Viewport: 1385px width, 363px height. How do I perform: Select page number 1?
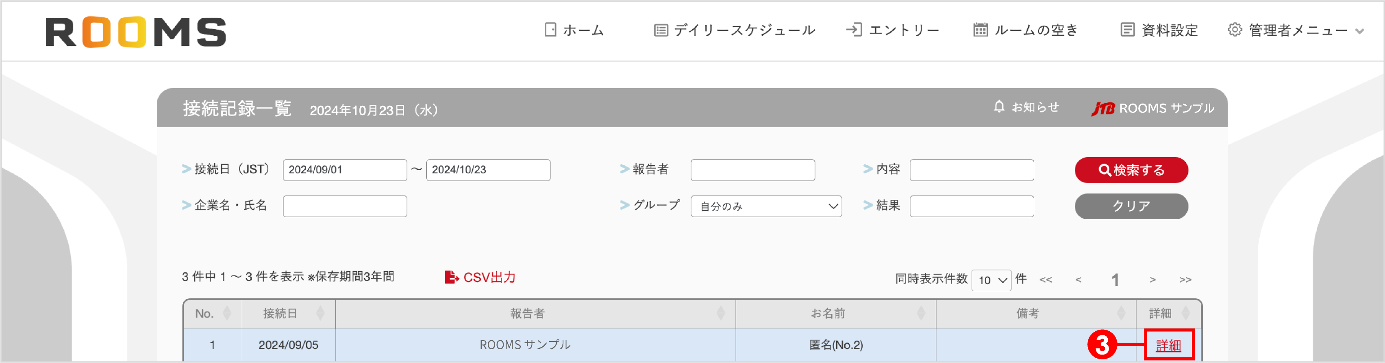coord(1115,280)
